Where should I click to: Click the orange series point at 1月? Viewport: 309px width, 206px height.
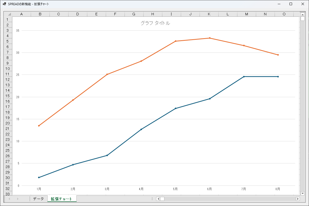coord(39,126)
